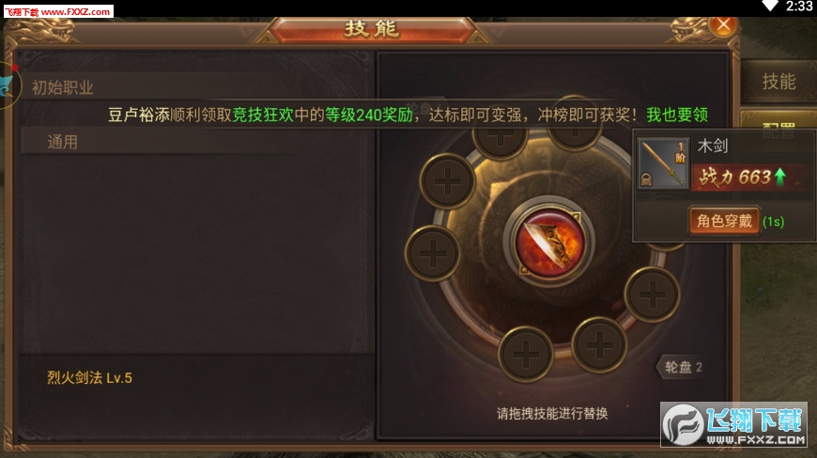This screenshot has width=817, height=458.
Task: Add skill to the upper-left plus slot
Action: 447,181
